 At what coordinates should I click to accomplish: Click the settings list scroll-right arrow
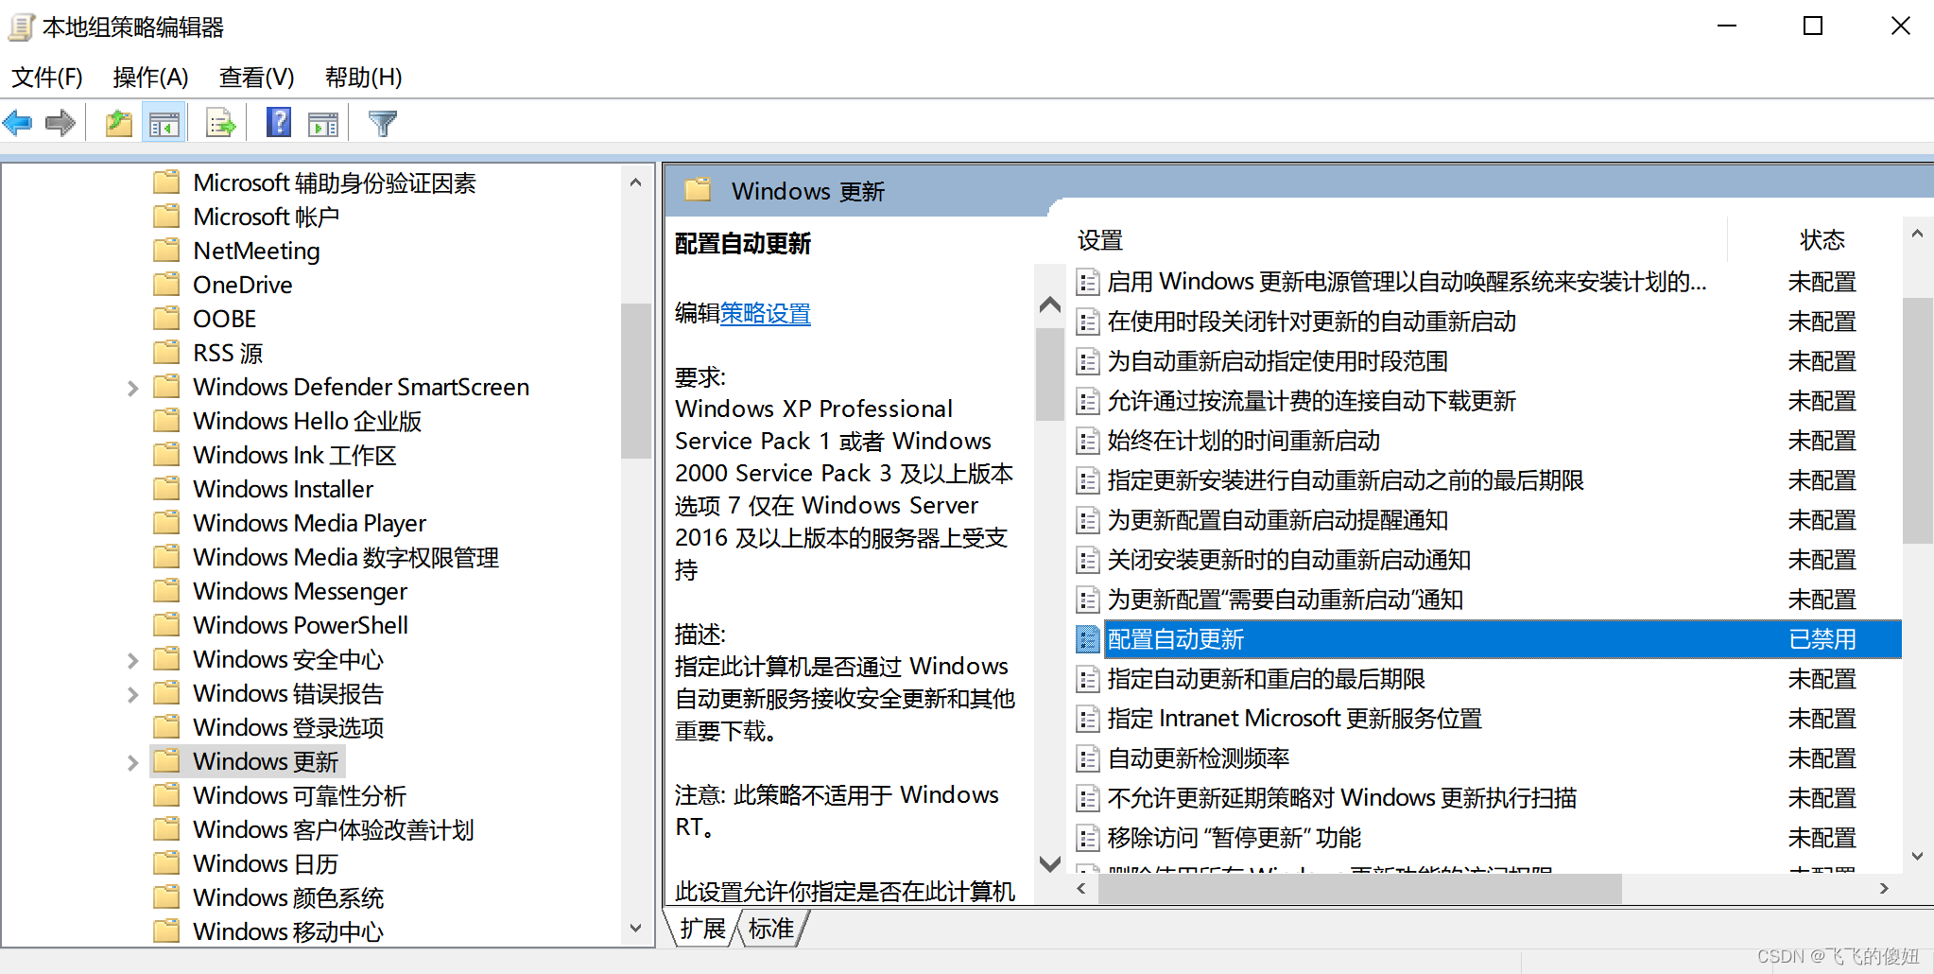click(1884, 889)
